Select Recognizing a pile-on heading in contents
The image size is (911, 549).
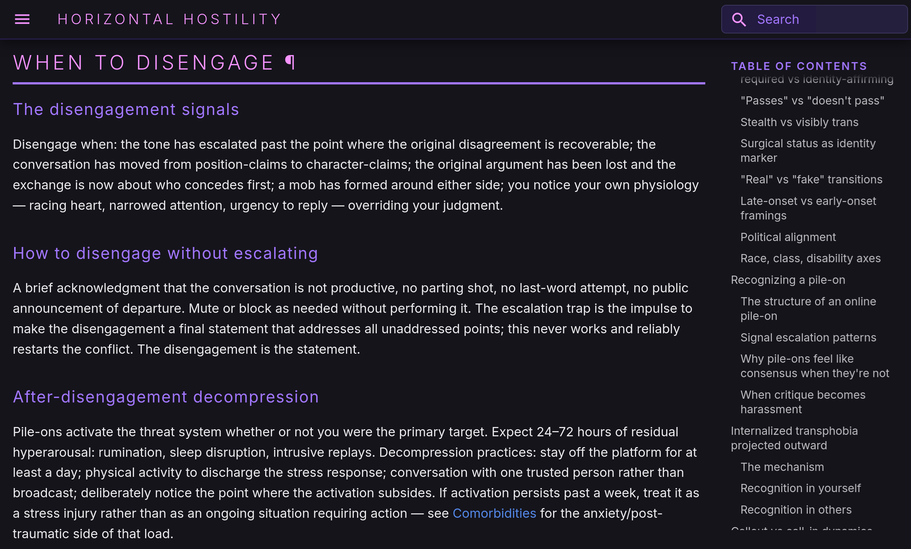[788, 280]
